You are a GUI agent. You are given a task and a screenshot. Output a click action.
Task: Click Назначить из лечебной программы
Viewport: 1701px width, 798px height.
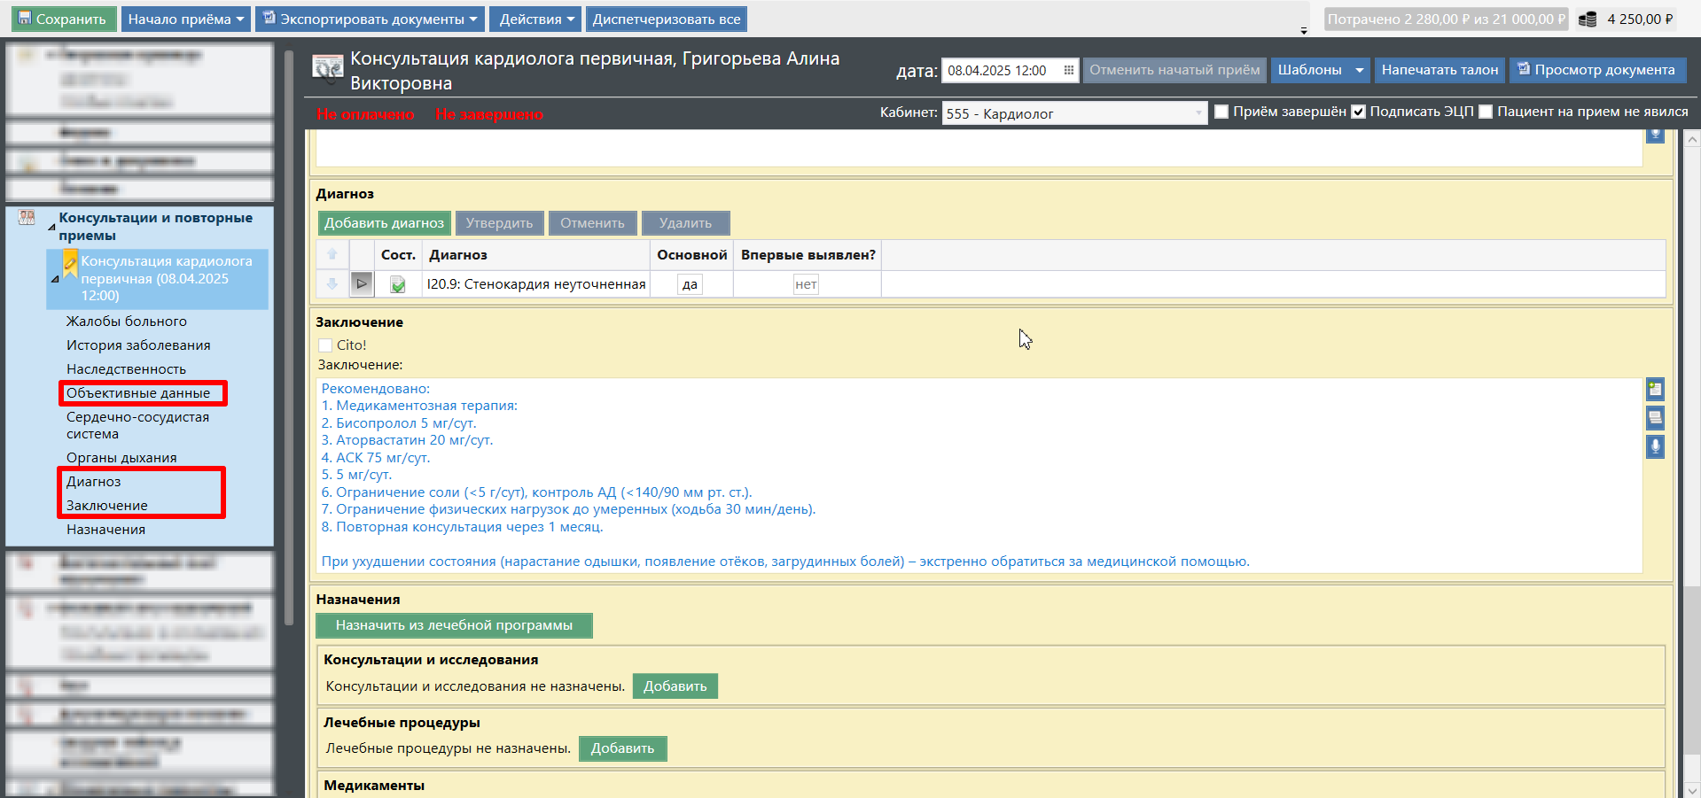(454, 625)
